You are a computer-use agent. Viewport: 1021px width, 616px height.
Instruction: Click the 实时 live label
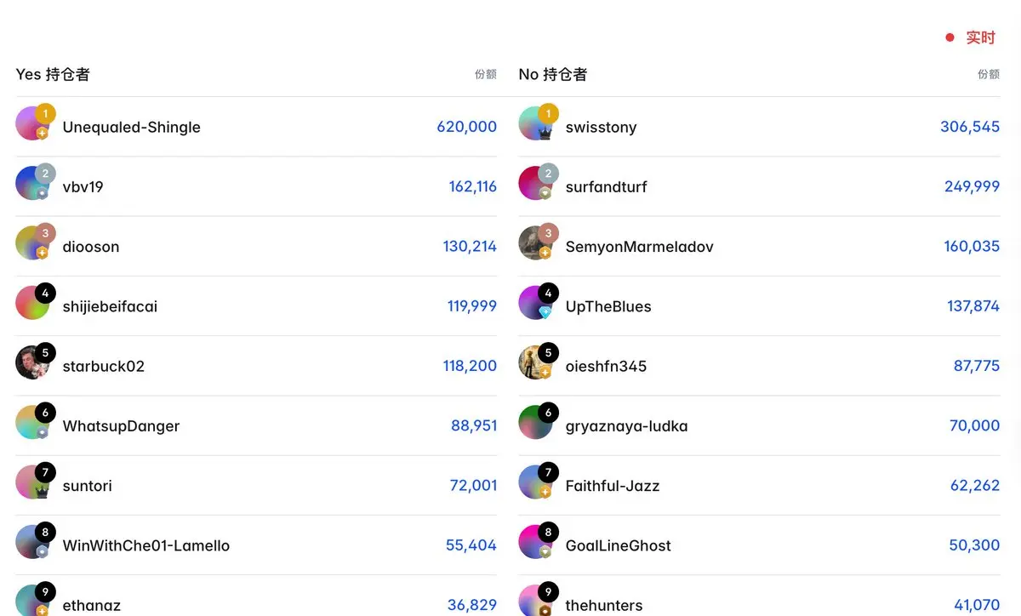[980, 37]
